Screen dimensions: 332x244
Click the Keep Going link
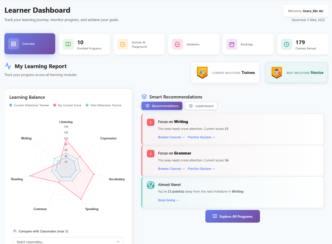(168, 200)
